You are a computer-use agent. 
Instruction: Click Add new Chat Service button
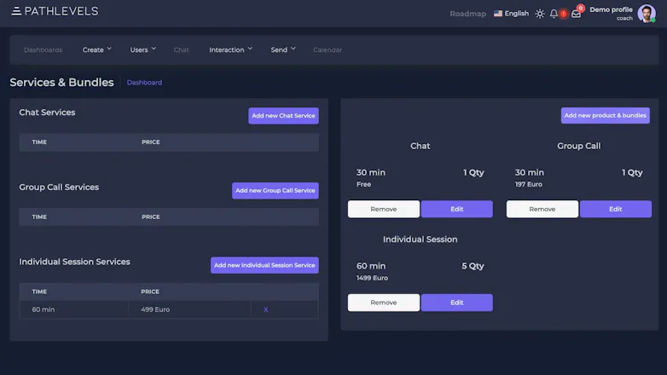[x=283, y=116]
